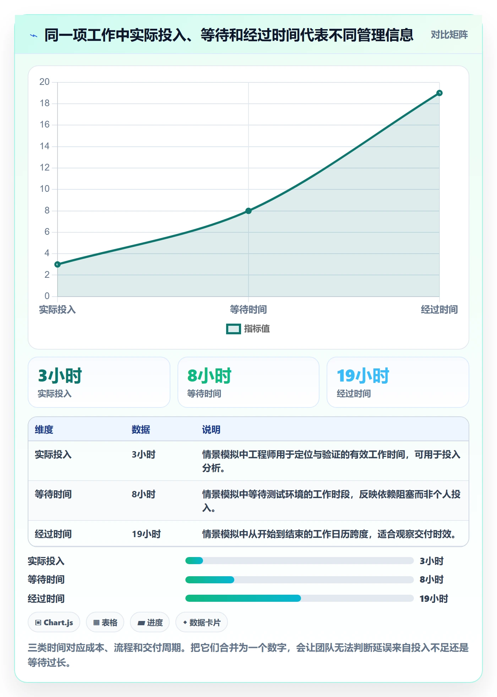Image resolution: width=497 pixels, height=697 pixels.
Task: Click the y-axis tick label 20
Action: point(44,82)
